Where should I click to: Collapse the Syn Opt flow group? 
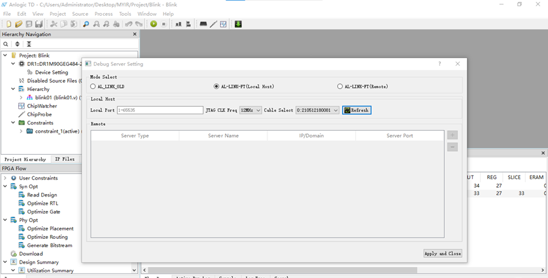[5, 186]
